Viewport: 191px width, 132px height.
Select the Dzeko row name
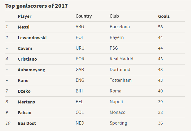click(x=24, y=91)
